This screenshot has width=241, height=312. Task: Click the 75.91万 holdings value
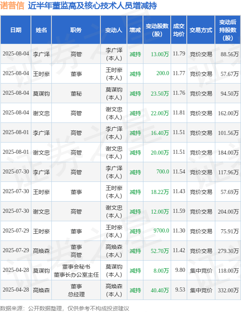pyautogui.click(x=229, y=231)
